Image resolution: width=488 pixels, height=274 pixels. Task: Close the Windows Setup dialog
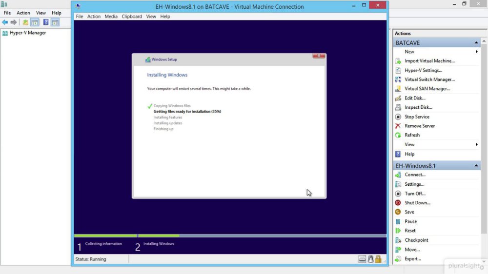319,56
